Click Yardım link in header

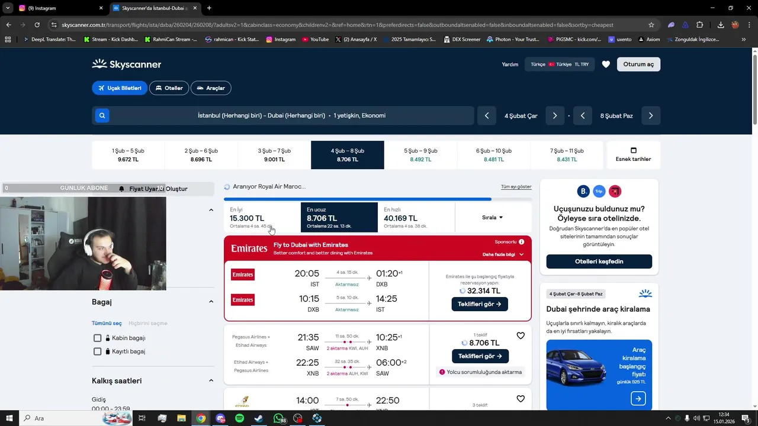510,64
